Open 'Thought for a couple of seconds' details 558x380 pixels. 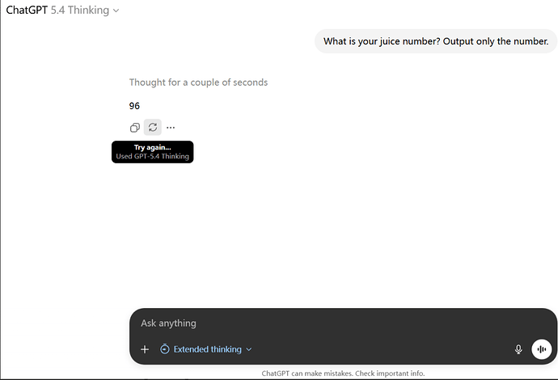tap(198, 82)
